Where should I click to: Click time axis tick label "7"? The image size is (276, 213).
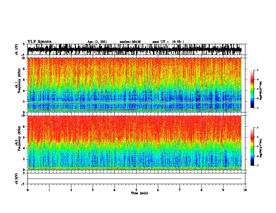180,190
